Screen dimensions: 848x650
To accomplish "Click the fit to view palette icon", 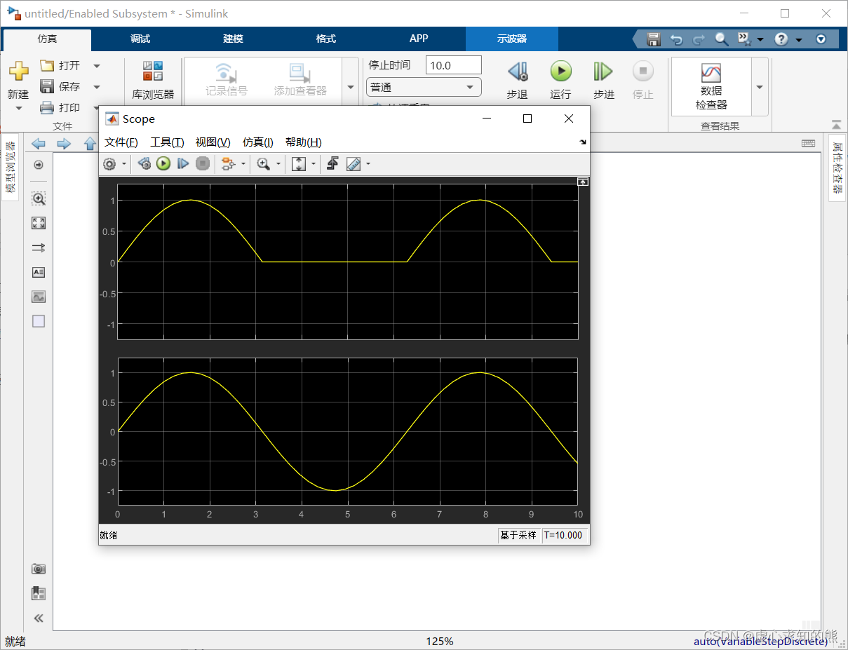I will pyautogui.click(x=39, y=223).
